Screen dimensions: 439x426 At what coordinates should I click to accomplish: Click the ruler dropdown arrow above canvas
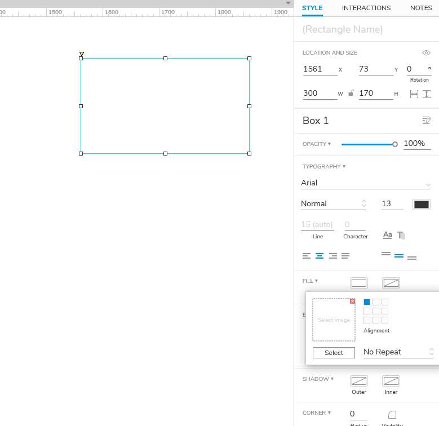click(288, 3)
